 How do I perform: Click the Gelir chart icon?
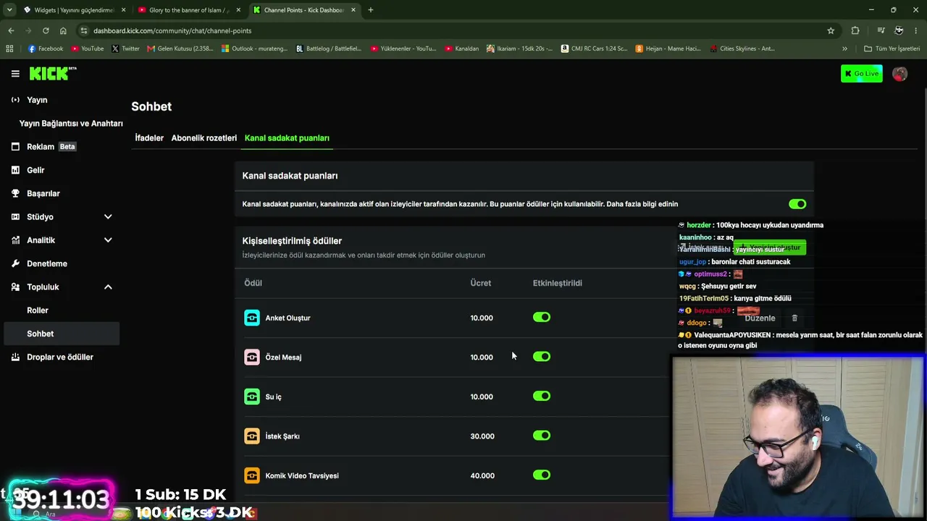(15, 170)
